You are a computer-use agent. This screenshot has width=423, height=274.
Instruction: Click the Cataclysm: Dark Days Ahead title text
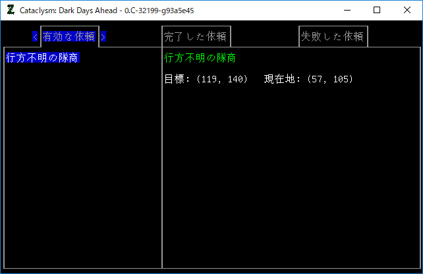pyautogui.click(x=69, y=11)
